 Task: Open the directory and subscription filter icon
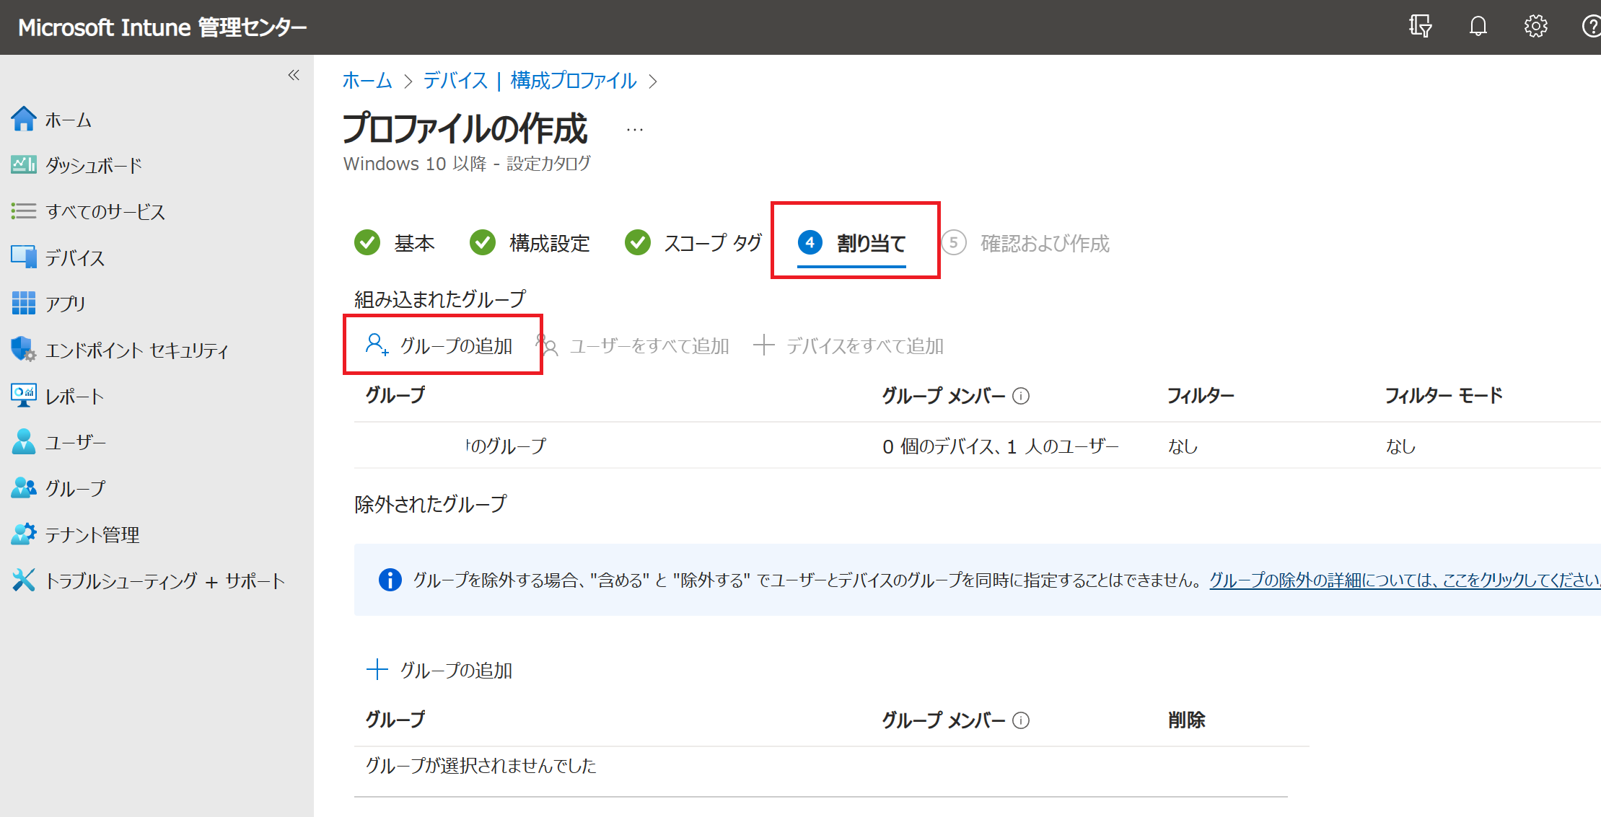(x=1420, y=27)
